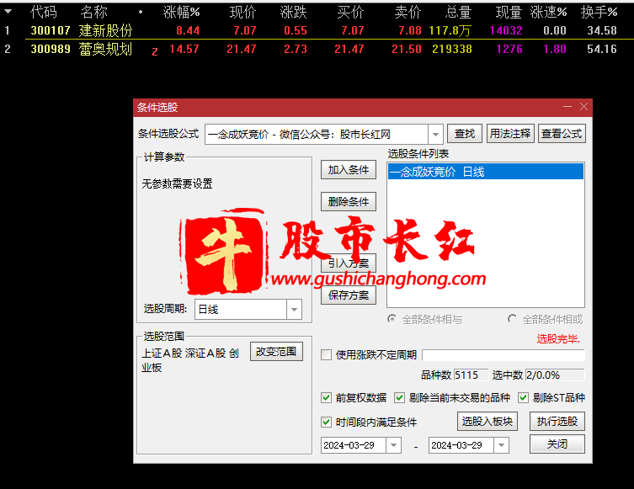Select 全部条件相或 radio button
This screenshot has width=634, height=489.
click(x=512, y=319)
